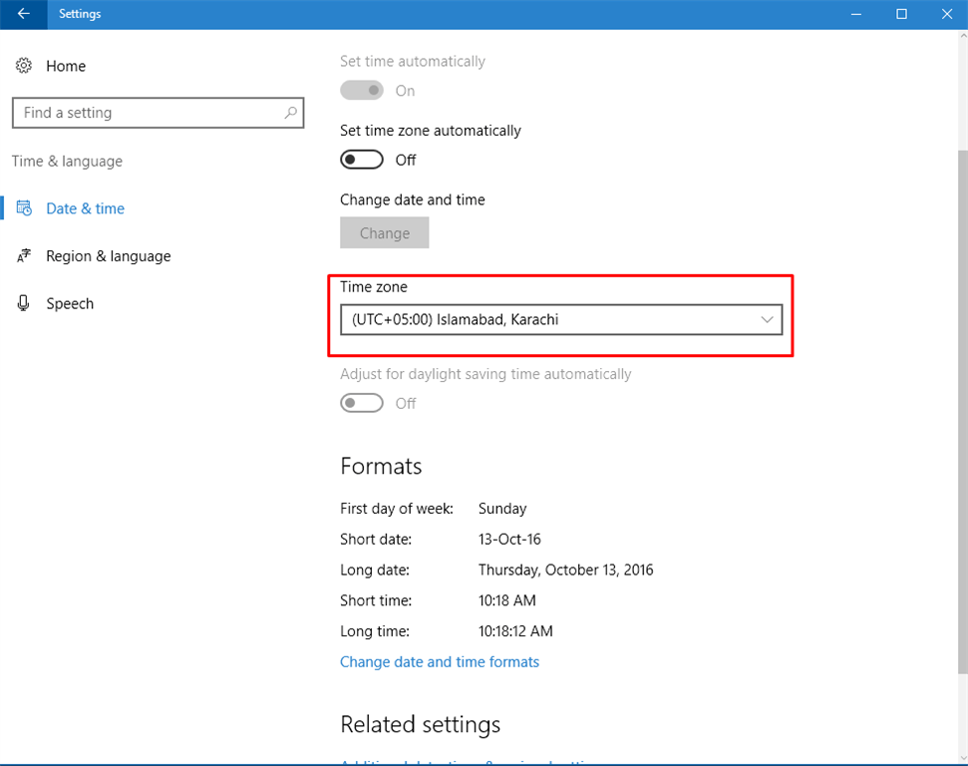Click the Set time automatically switch
The height and width of the screenshot is (766, 968).
(x=362, y=90)
